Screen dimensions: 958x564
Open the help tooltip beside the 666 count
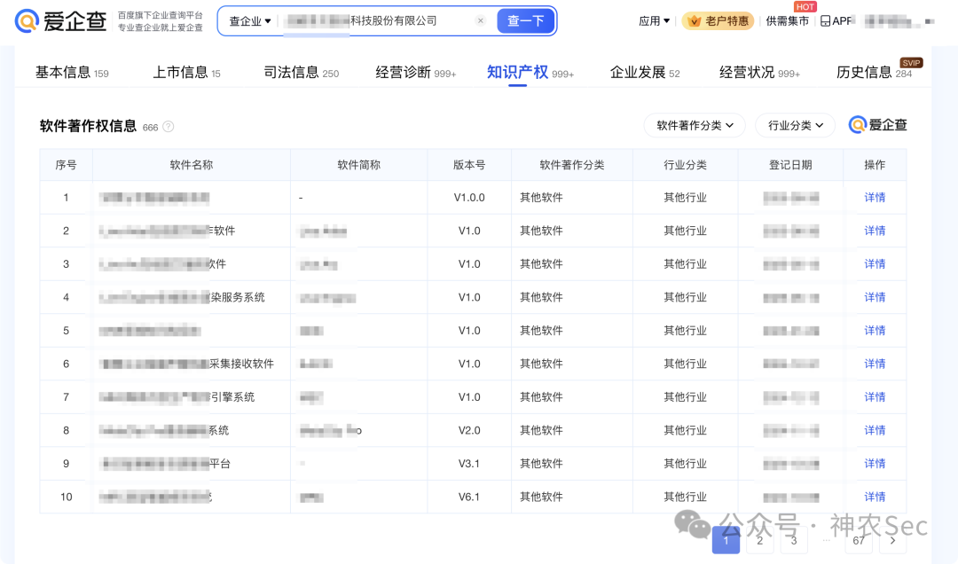pos(169,127)
